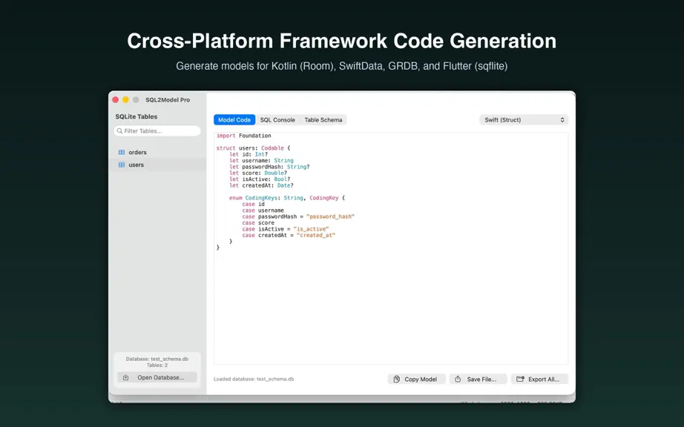Click the Save File button
The image size is (684, 427).
[x=478, y=379]
